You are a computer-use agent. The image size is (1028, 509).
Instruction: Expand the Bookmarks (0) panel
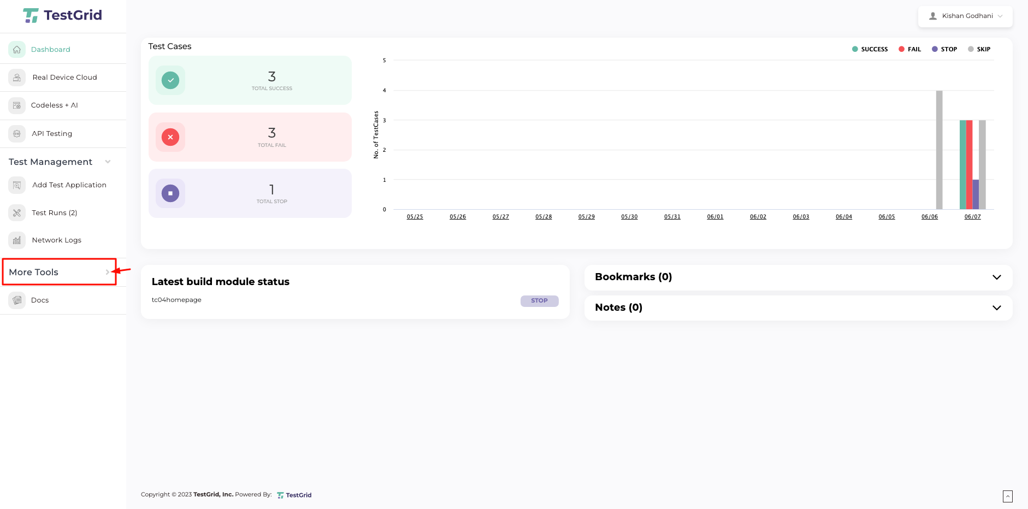(x=797, y=277)
